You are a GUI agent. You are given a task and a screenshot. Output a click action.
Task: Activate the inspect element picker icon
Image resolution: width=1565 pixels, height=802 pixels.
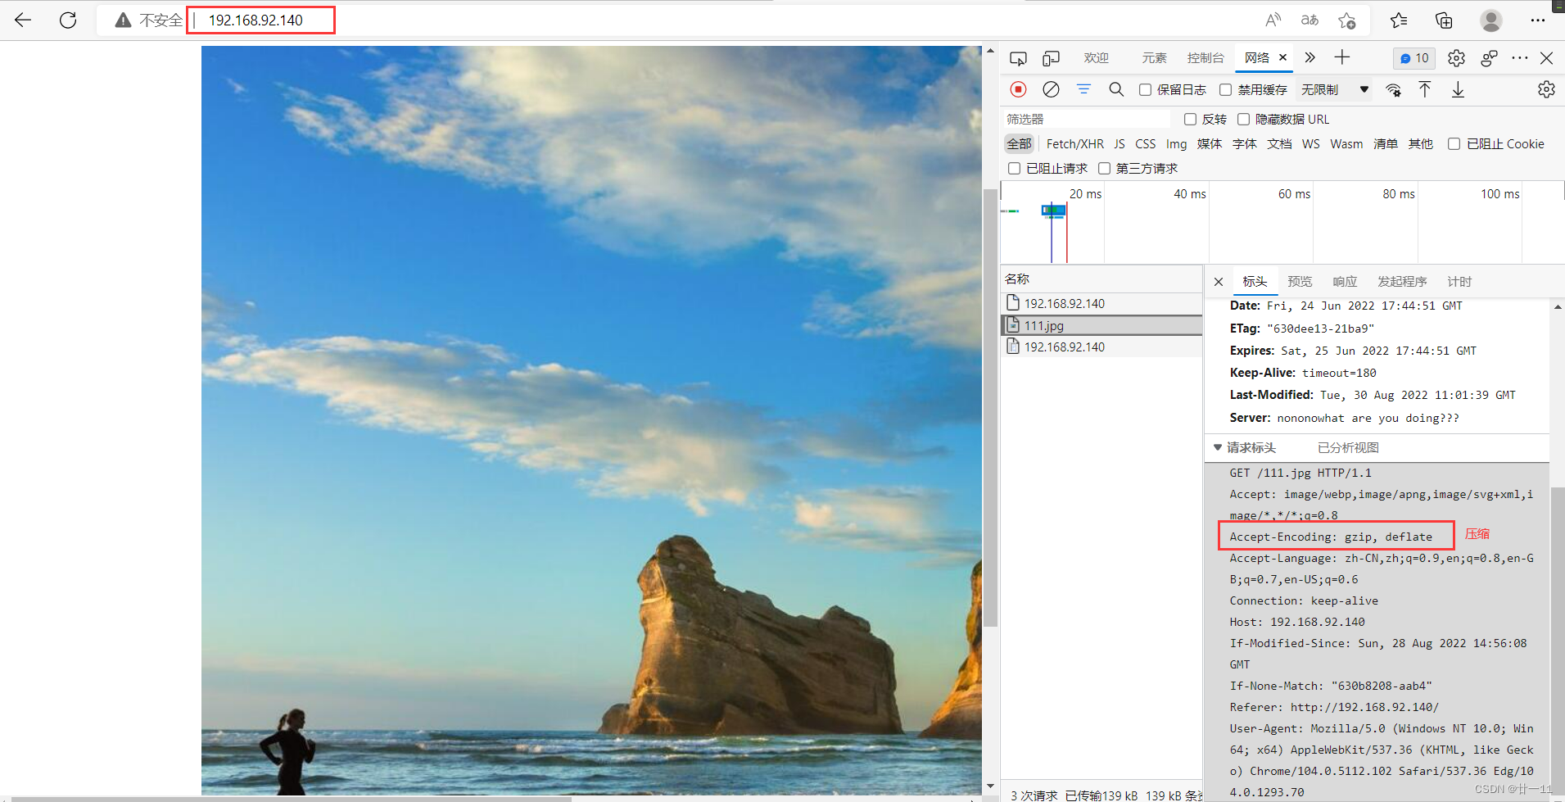pos(1018,58)
